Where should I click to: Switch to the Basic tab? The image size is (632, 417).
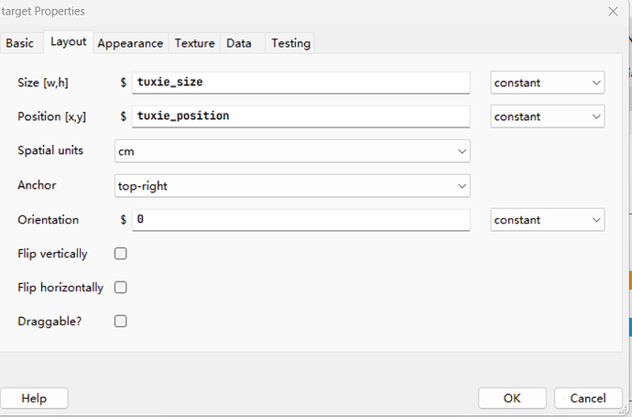20,43
